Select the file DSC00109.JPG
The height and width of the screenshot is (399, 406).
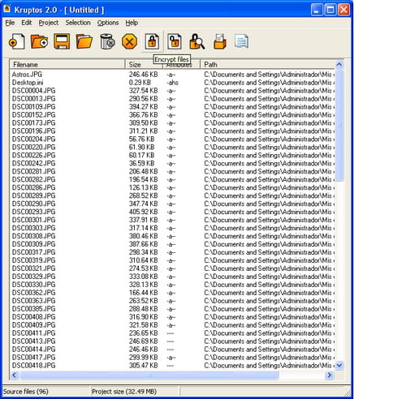(34, 107)
